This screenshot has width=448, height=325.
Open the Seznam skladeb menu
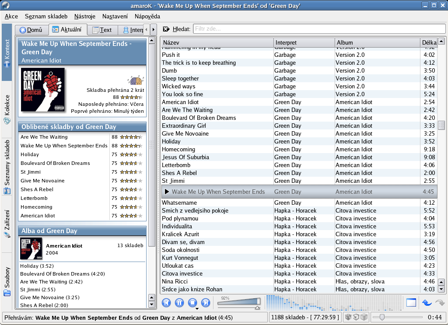[x=46, y=16]
